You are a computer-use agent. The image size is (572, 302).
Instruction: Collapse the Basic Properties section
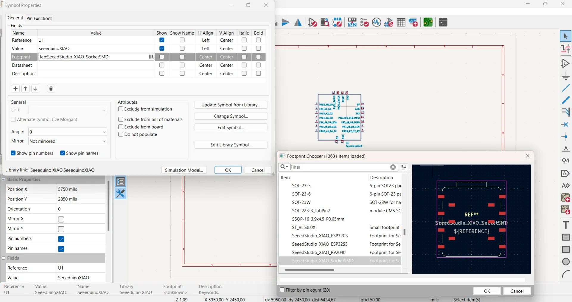4,179
